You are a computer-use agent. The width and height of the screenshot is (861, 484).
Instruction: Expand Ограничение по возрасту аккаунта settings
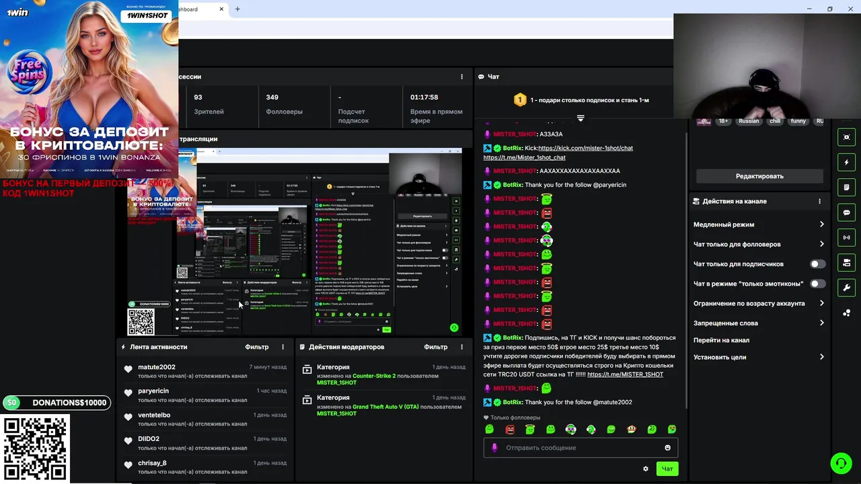(x=759, y=303)
